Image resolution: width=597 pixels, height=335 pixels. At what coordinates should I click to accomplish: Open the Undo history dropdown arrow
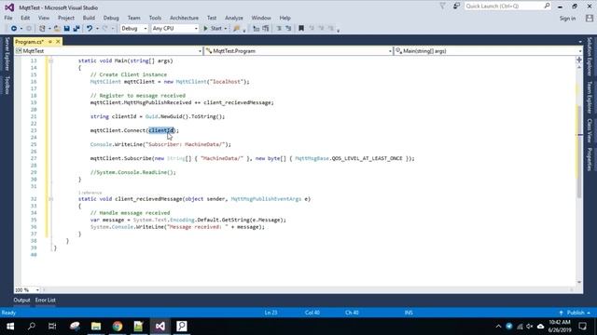97,29
